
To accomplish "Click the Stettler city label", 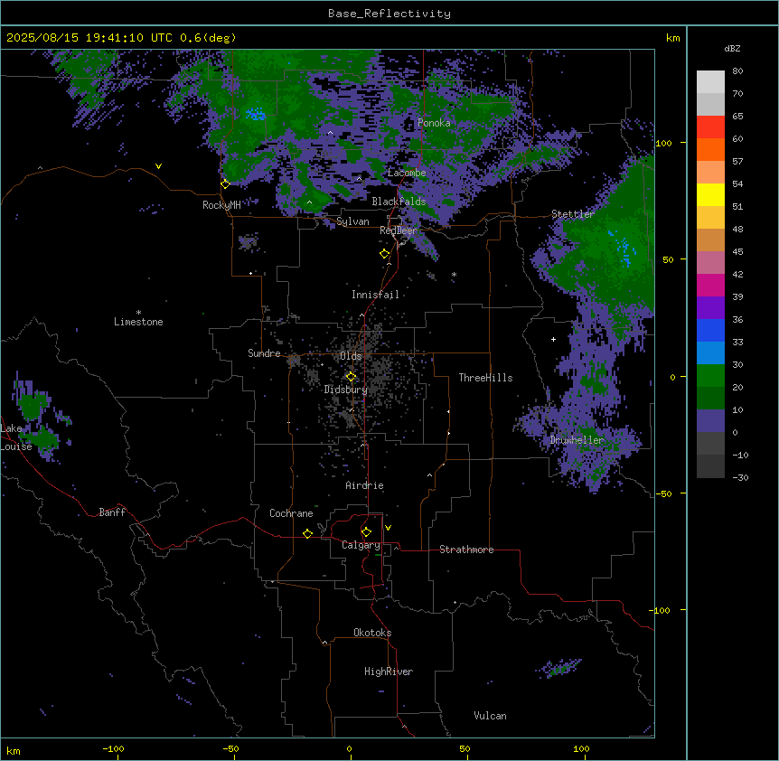I will pos(573,214).
